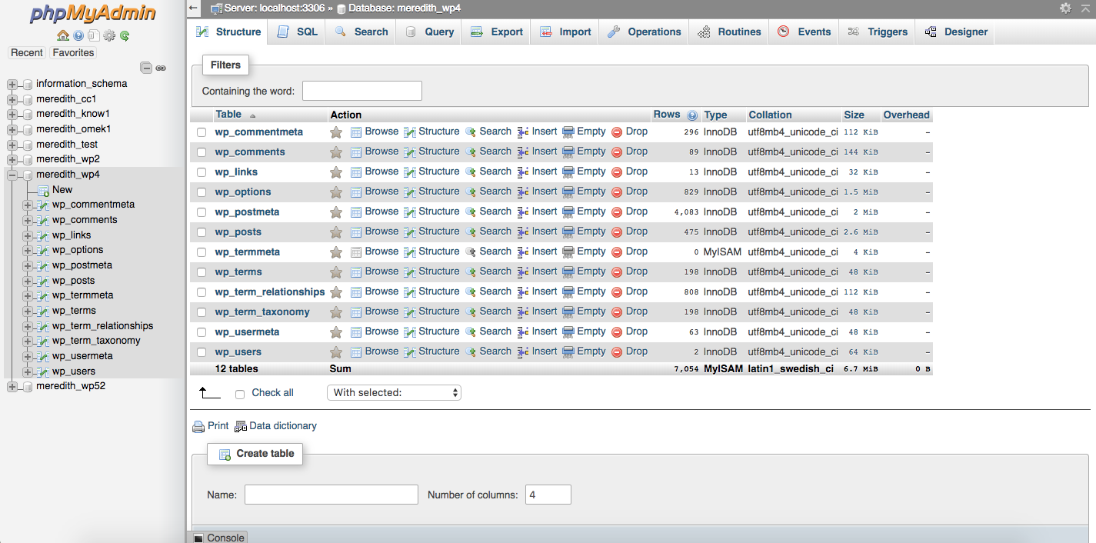The height and width of the screenshot is (543, 1096).
Task: Switch to the SQL tab
Action: click(297, 32)
